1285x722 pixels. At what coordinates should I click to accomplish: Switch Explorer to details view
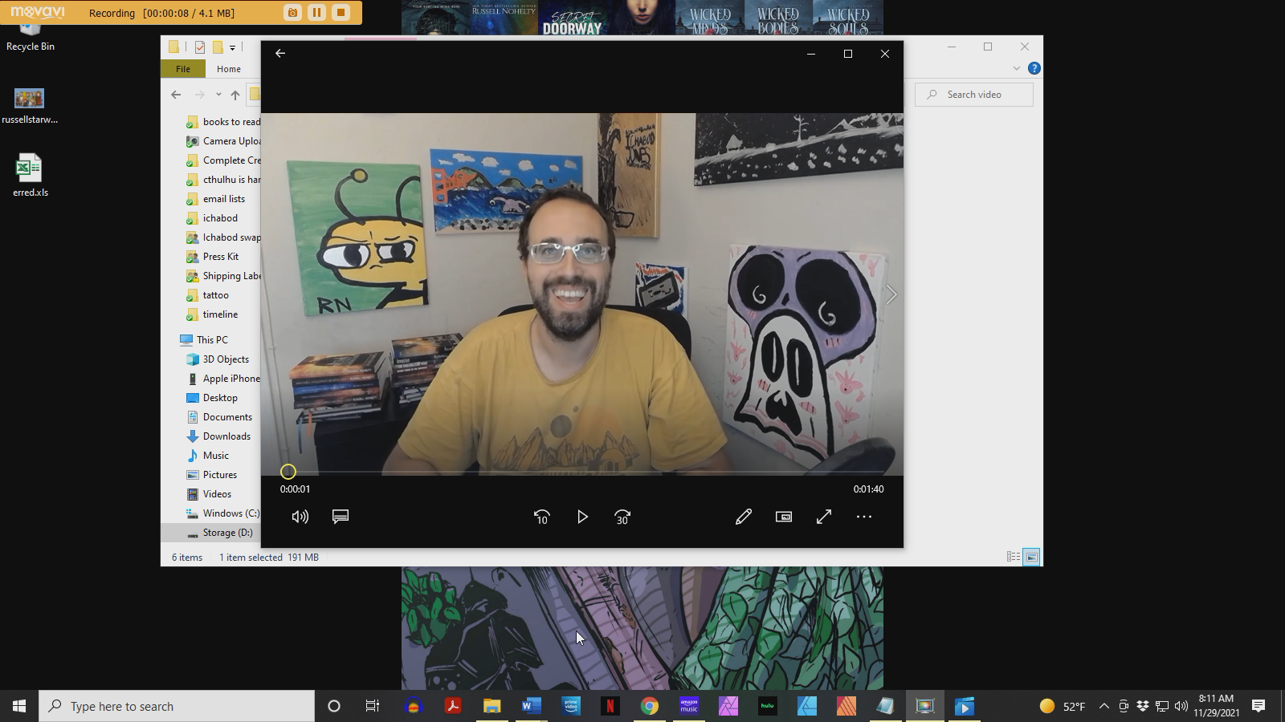click(1014, 557)
